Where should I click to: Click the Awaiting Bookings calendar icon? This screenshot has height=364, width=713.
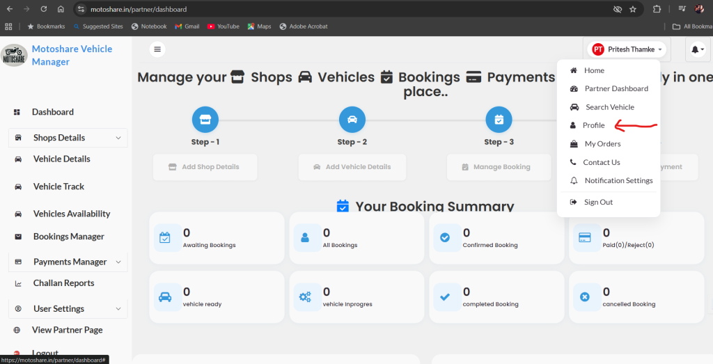point(165,237)
